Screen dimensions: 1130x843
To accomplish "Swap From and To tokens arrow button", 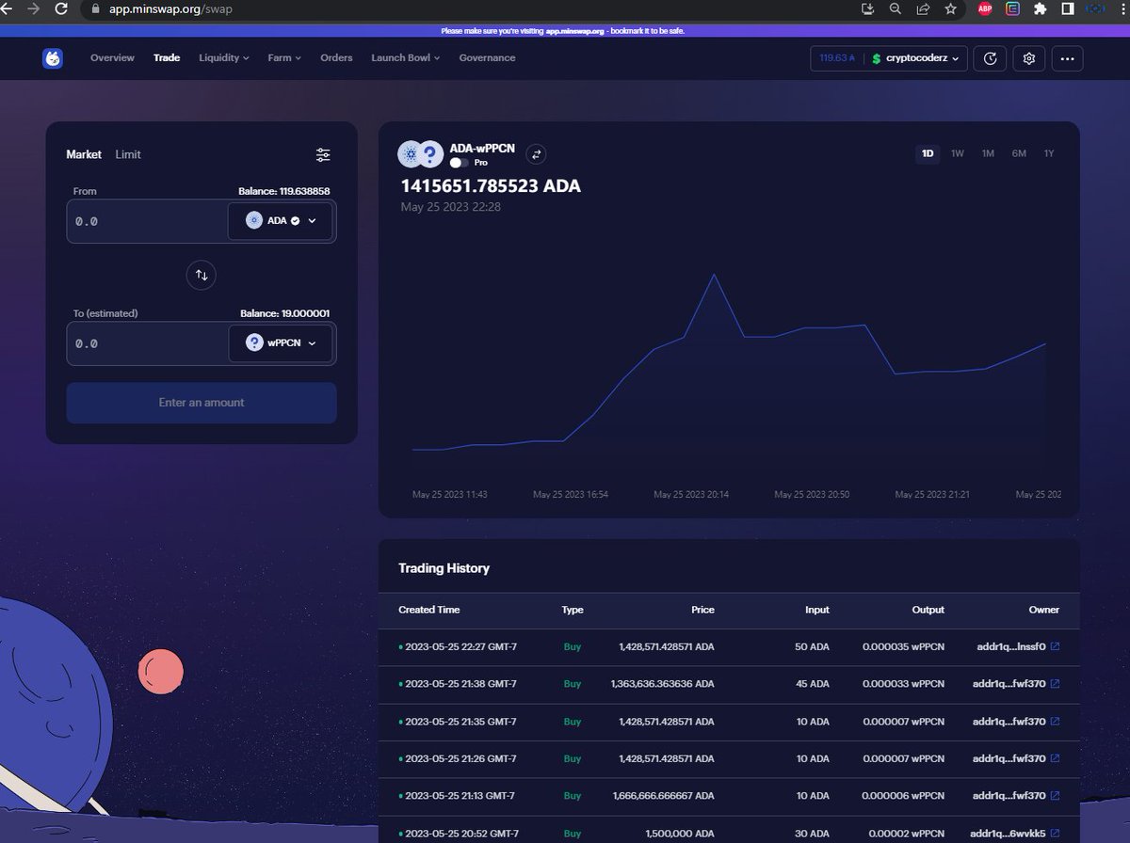I will (x=202, y=276).
